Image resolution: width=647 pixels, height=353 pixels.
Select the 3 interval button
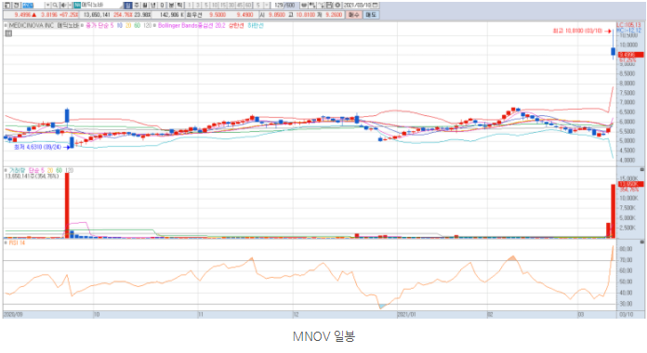(x=198, y=5)
